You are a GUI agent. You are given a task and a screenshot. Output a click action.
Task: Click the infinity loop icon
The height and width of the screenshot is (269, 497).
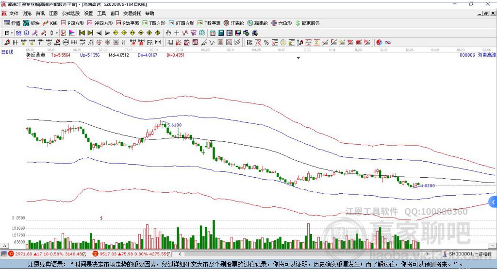click(x=388, y=43)
